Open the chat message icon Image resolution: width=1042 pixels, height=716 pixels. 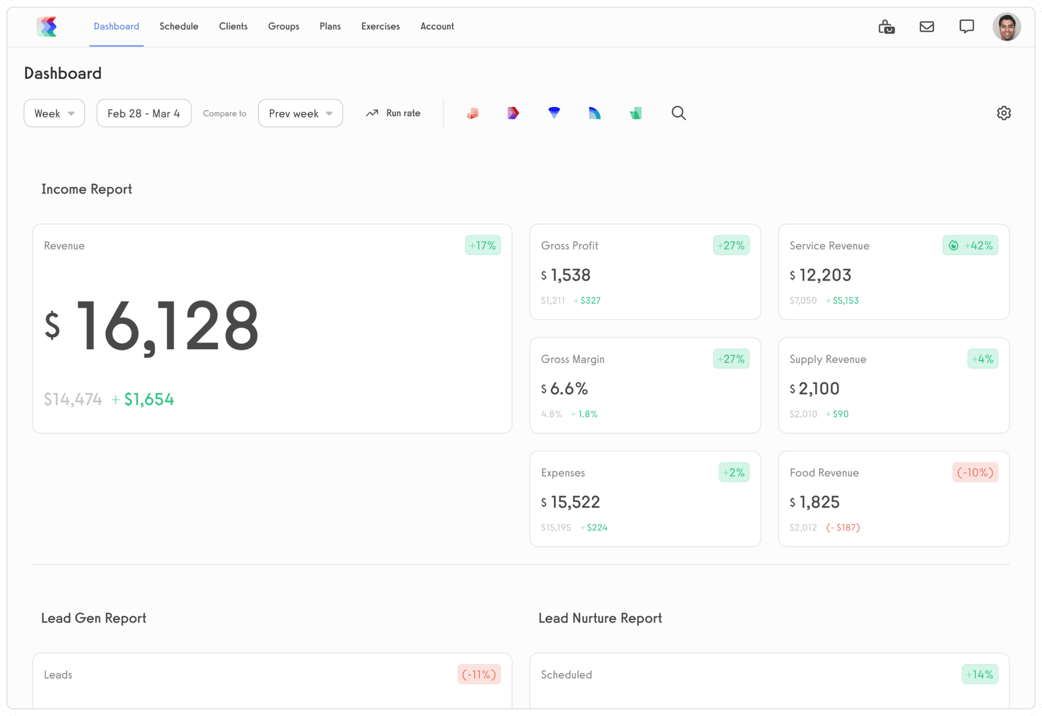[967, 26]
